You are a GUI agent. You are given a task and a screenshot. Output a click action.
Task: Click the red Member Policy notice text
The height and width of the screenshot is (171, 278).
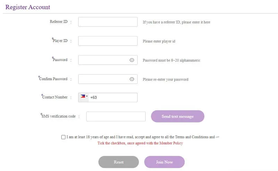[140, 143]
